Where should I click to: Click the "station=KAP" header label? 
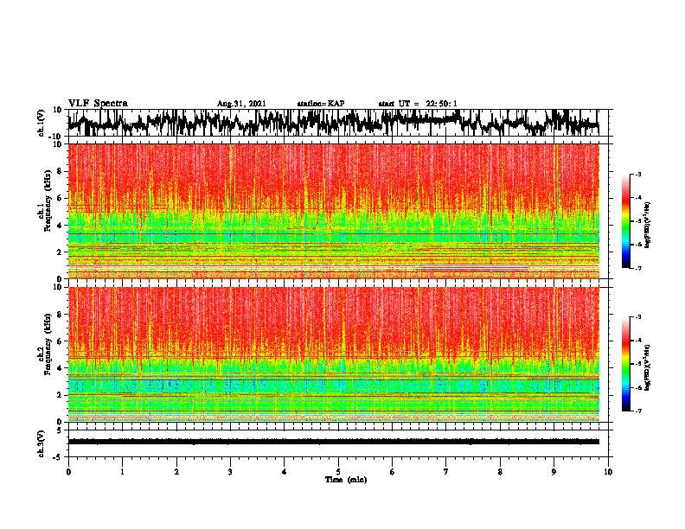321,104
